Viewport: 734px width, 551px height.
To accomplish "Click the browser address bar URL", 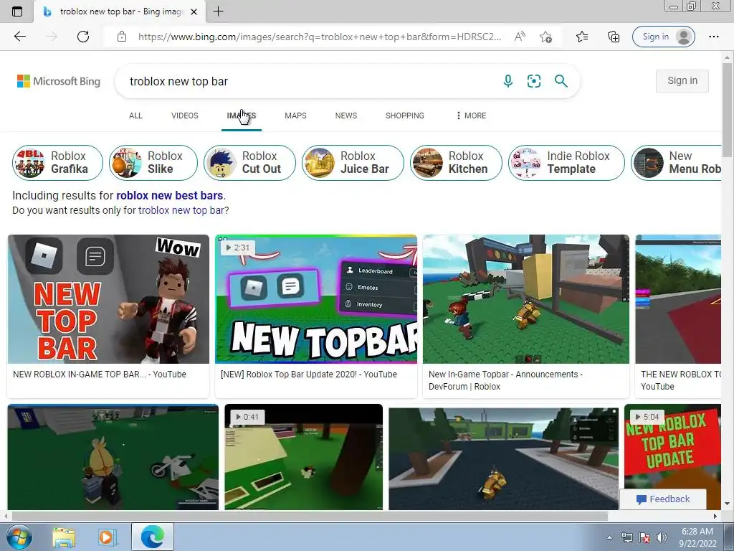I will point(319,37).
